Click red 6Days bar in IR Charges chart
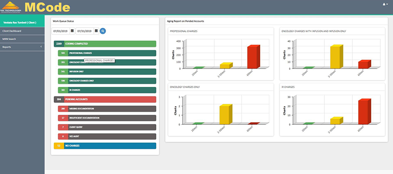This screenshot has width=393, height=174. coord(365,111)
